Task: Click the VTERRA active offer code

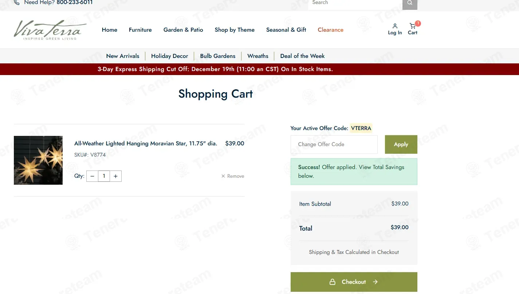Action: [x=361, y=128]
